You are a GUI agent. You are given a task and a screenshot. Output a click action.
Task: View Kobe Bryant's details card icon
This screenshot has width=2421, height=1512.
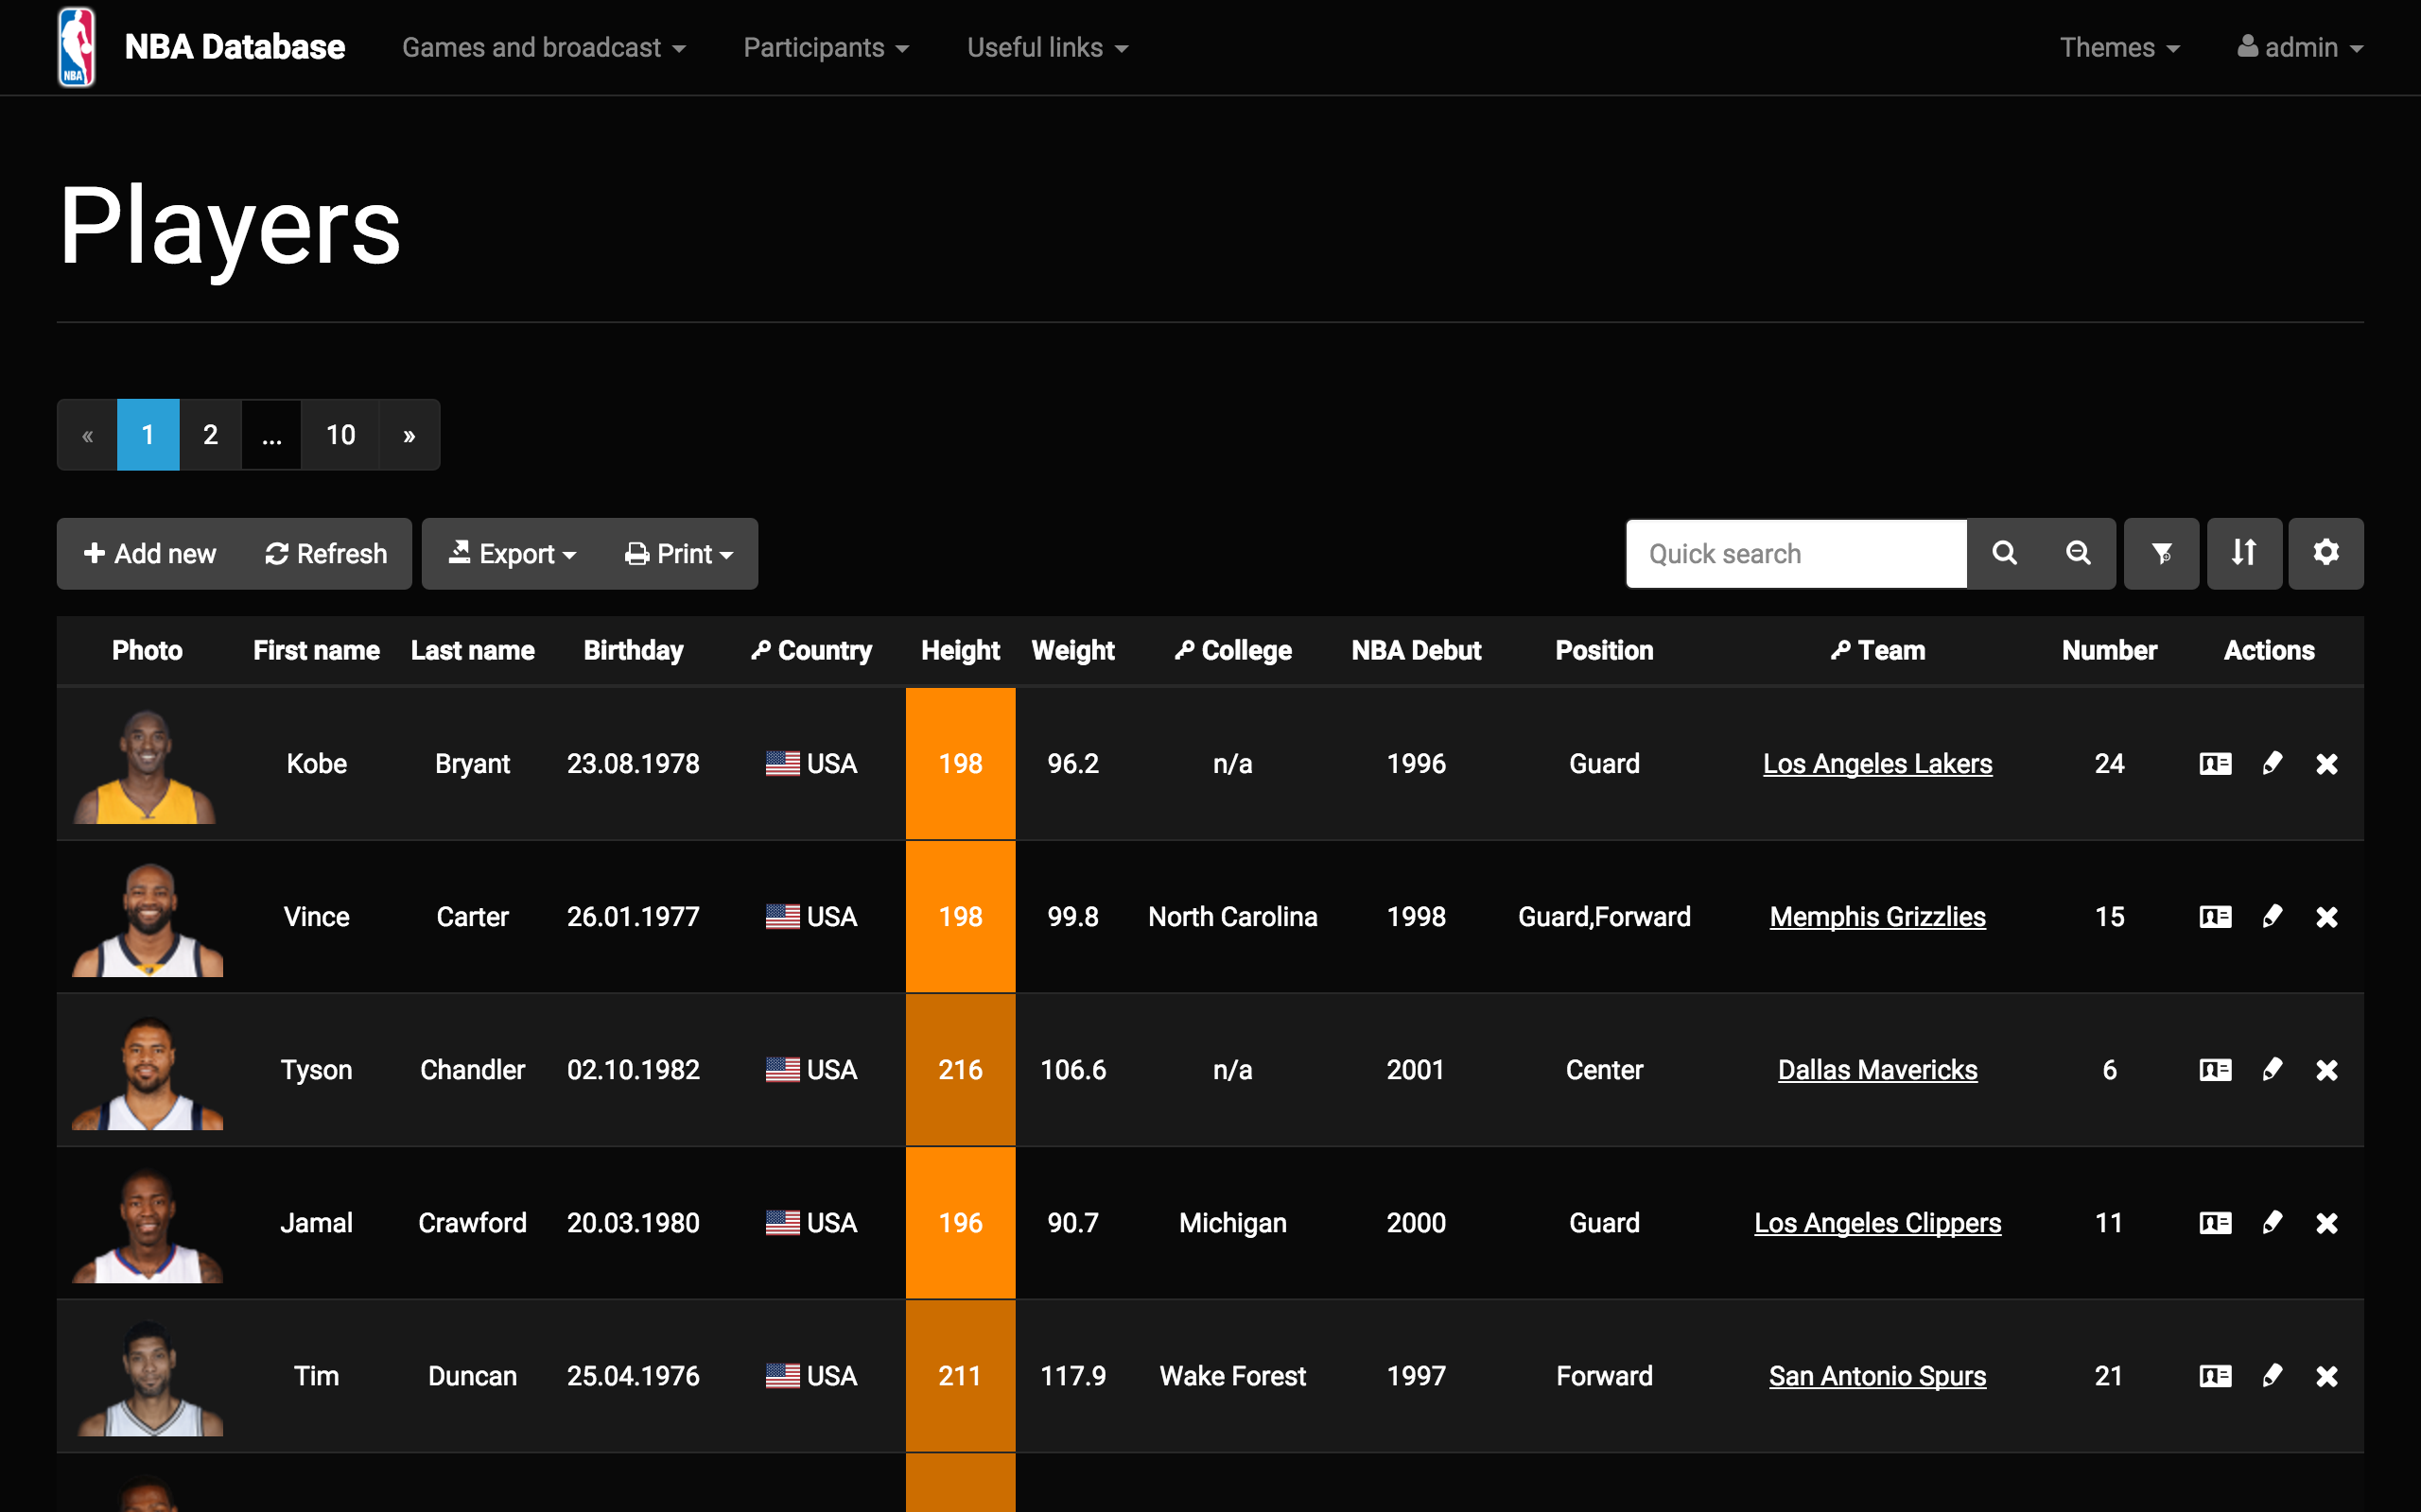2215,763
